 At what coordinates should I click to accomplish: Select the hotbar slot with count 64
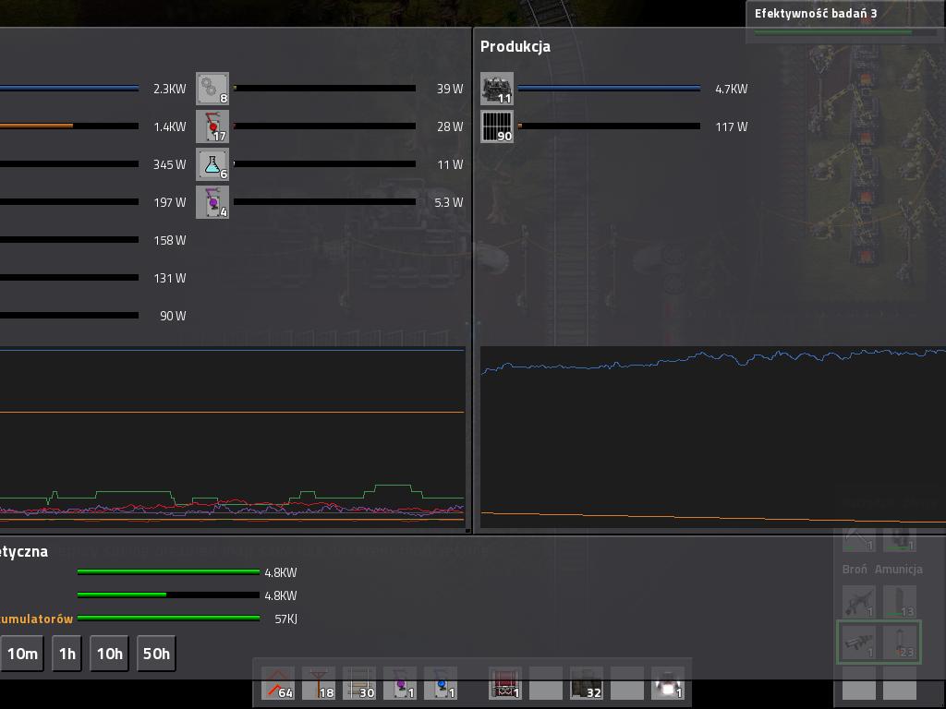point(278,683)
